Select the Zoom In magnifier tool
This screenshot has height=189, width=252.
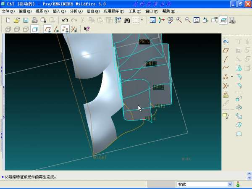coord(179,20)
